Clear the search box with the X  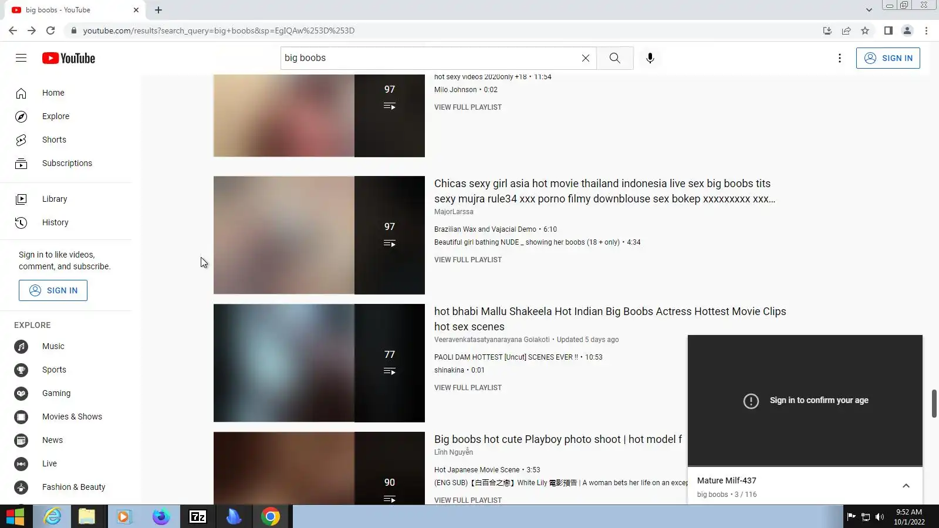pos(585,58)
